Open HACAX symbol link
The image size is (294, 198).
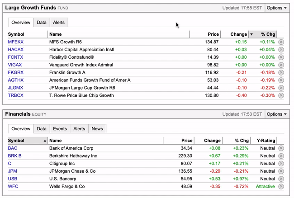coord(16,49)
